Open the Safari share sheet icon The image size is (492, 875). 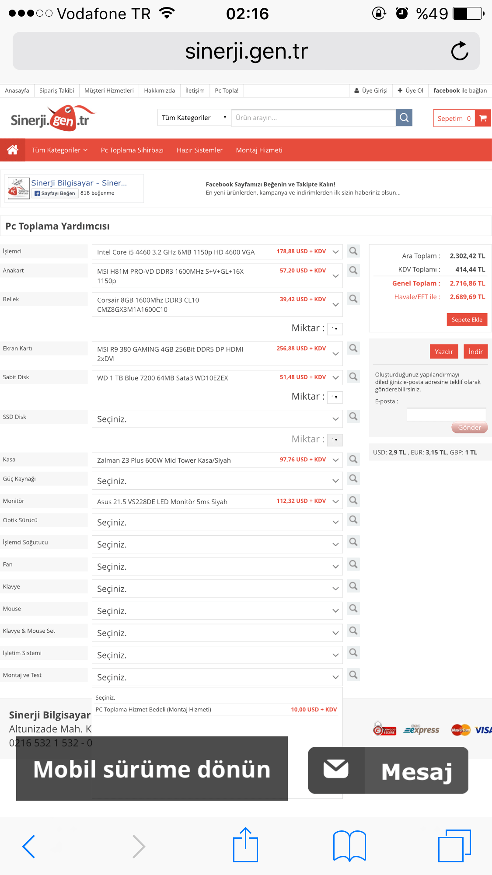click(245, 845)
